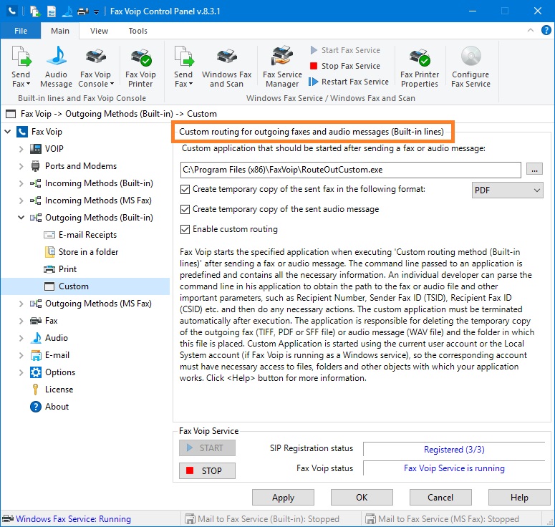
Task: Click the help question mark icon in ribbon
Action: coord(546,31)
